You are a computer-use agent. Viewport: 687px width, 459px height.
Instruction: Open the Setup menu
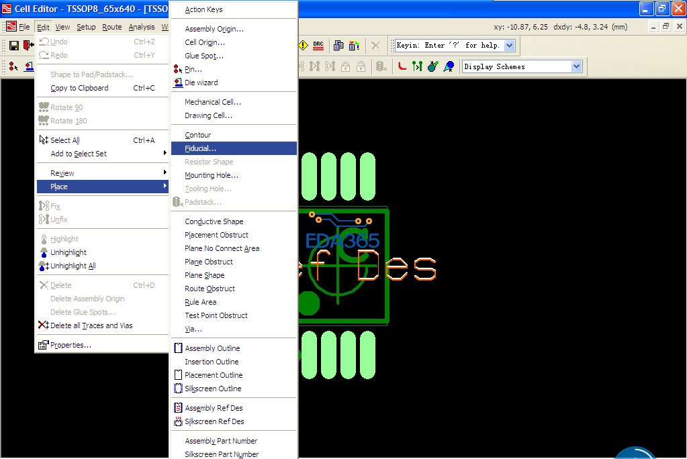[86, 27]
